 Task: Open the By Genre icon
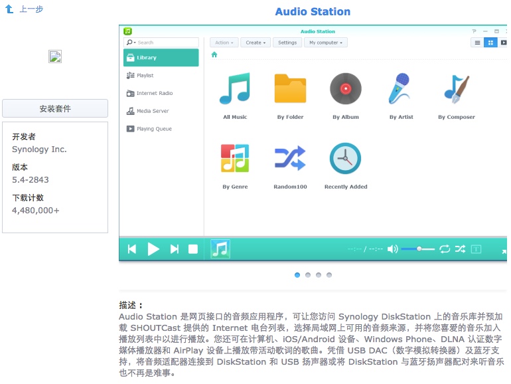pos(234,159)
